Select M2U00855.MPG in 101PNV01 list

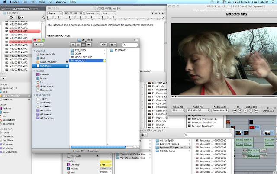(x=18, y=56)
